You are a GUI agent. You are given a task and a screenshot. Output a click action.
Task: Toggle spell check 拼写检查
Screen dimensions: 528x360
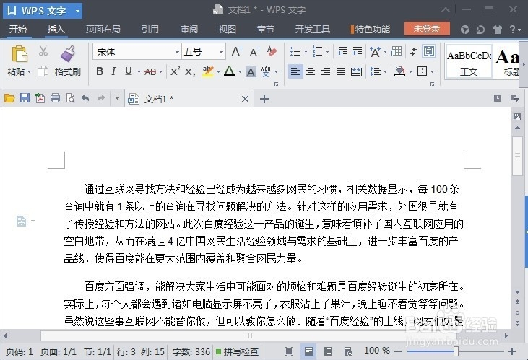pyautogui.click(x=238, y=352)
